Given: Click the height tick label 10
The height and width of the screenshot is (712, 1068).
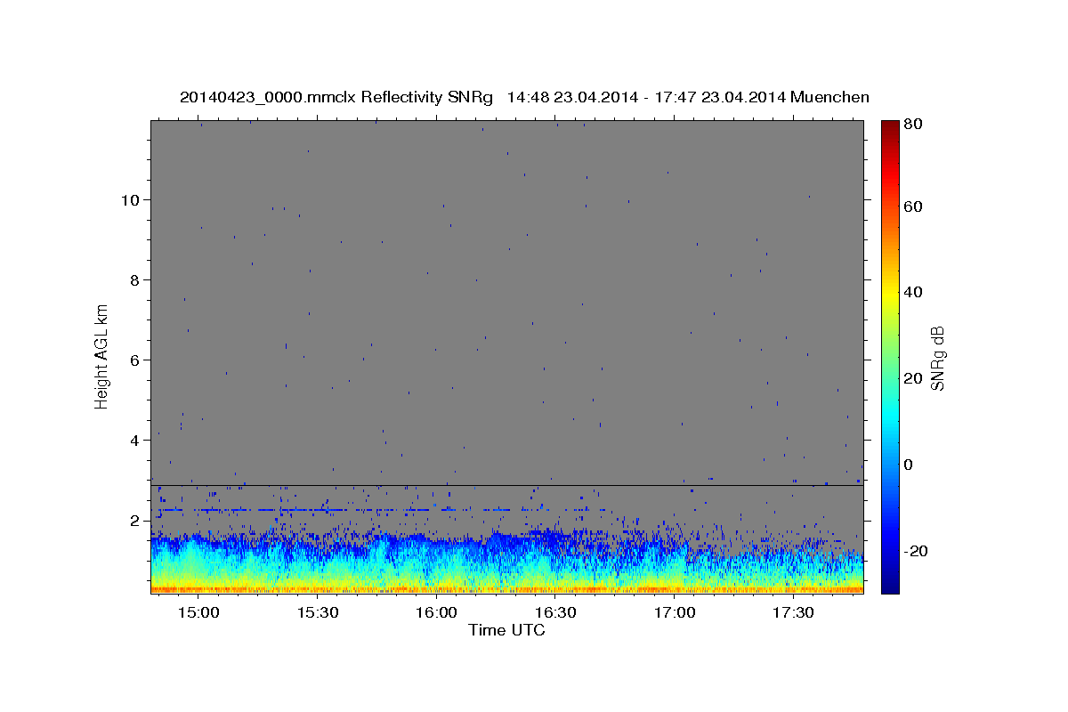Looking at the screenshot, I should point(132,199).
